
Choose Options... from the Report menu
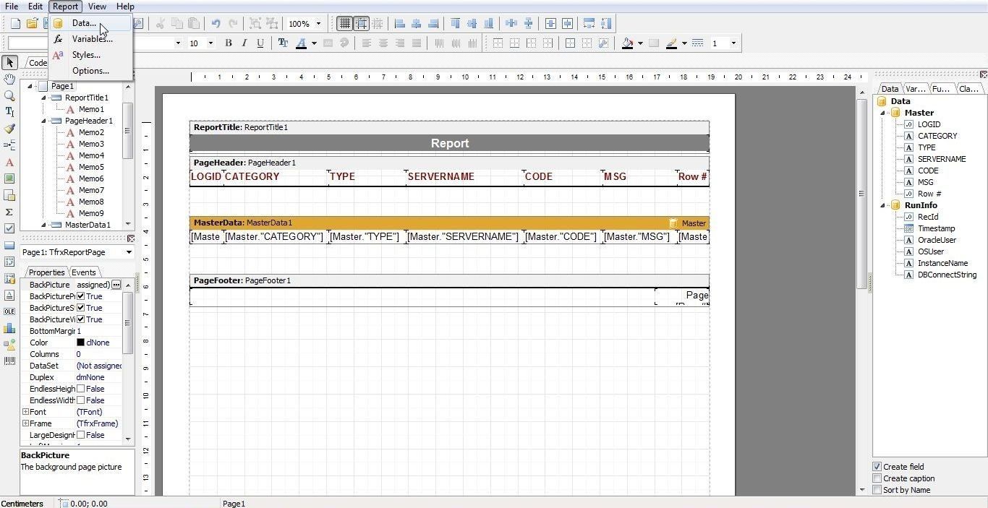point(91,71)
